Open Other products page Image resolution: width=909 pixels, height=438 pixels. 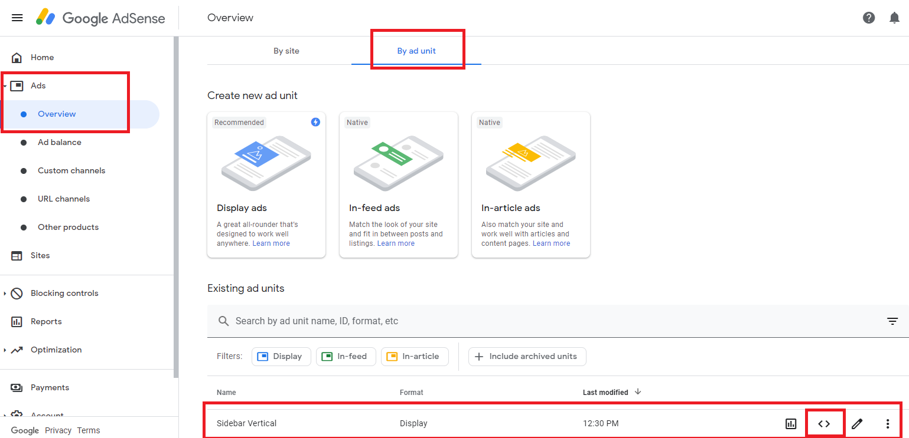(x=68, y=227)
